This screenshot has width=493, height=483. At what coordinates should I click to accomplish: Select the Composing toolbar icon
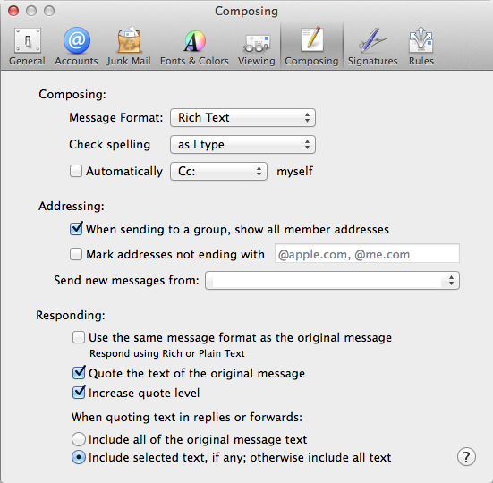311,47
